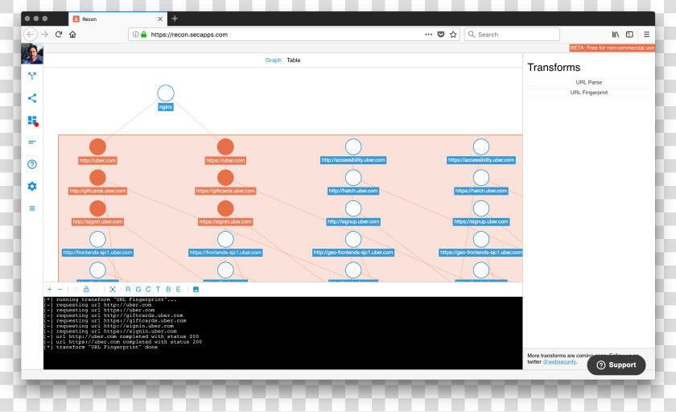Switch to the Graph view tab
676x412 pixels.
274,60
